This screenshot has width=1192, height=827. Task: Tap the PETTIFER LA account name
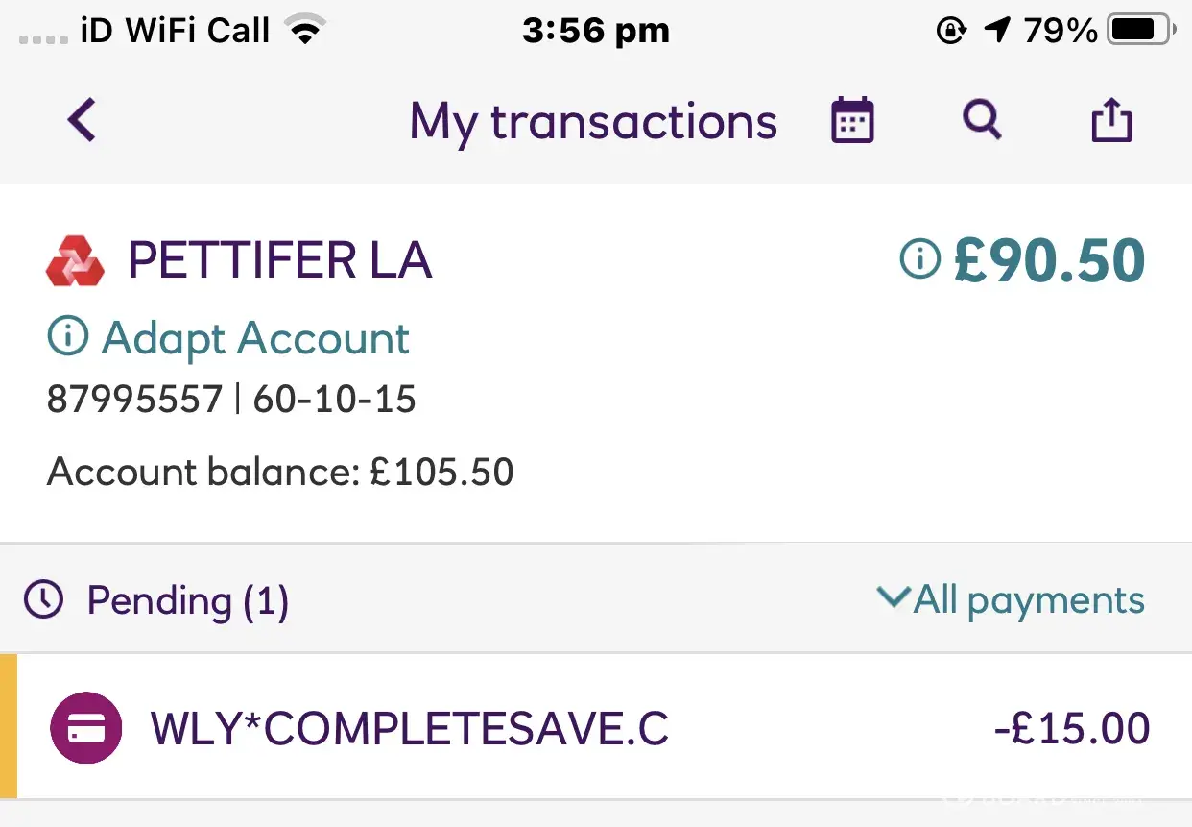(x=279, y=261)
